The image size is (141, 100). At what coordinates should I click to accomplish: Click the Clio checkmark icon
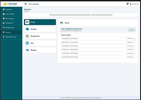[x=27, y=43]
